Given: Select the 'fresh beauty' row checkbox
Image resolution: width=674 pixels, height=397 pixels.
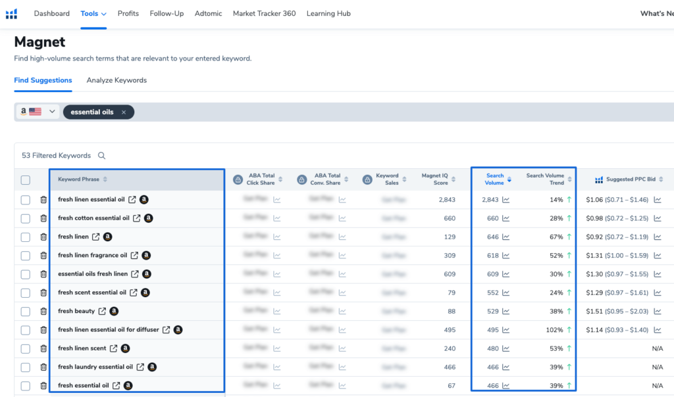Looking at the screenshot, I should coord(26,312).
